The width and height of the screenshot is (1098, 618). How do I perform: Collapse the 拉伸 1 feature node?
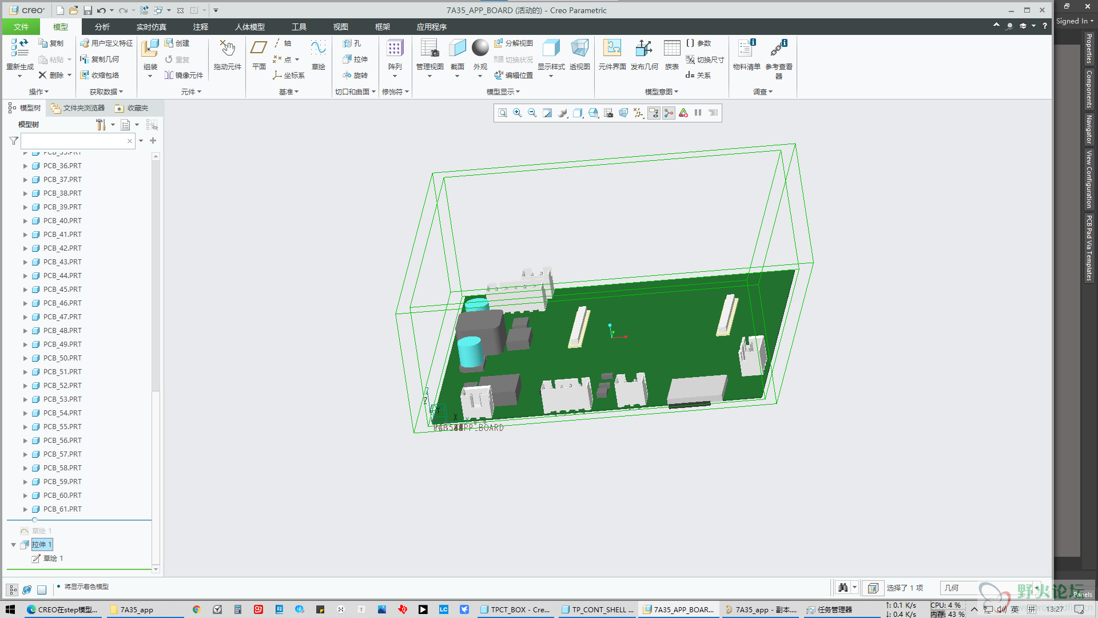[13, 545]
